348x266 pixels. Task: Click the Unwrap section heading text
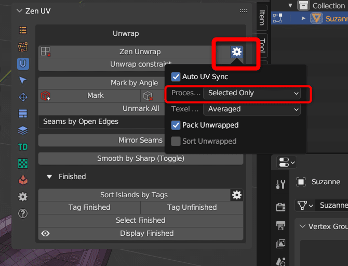click(x=126, y=34)
